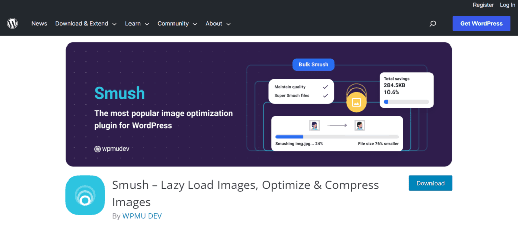Image resolution: width=518 pixels, height=225 pixels.
Task: Click the Smushing img.jpg progress bar
Action: coord(336,137)
